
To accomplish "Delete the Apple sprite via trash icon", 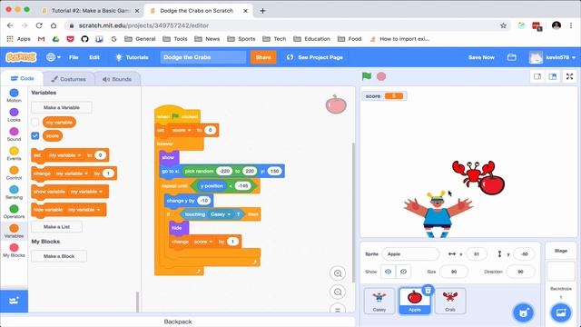I will pyautogui.click(x=428, y=291).
